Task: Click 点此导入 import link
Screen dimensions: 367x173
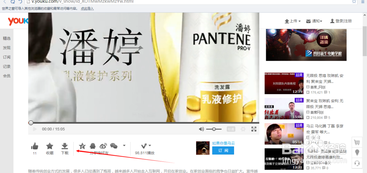Action: point(87,9)
